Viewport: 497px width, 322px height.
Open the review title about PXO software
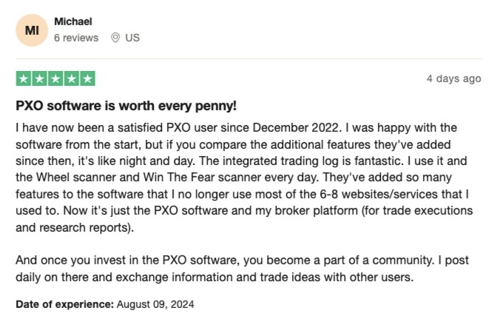coord(126,106)
